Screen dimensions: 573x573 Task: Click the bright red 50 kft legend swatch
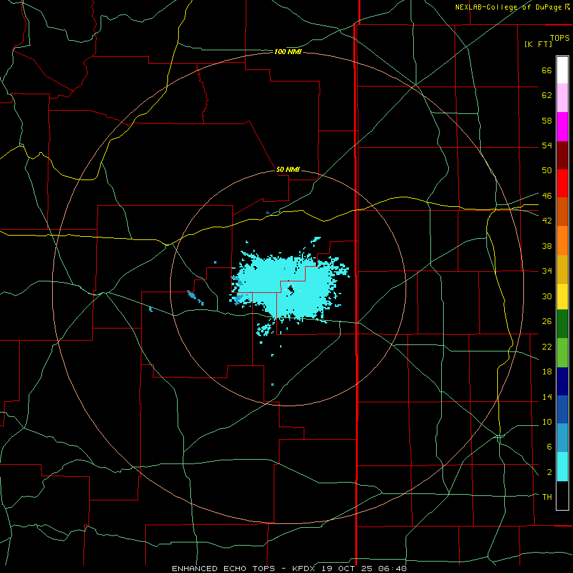pyautogui.click(x=562, y=183)
